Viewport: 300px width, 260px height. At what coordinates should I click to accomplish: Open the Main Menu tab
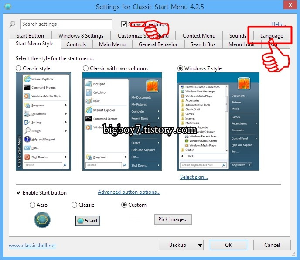[112, 44]
